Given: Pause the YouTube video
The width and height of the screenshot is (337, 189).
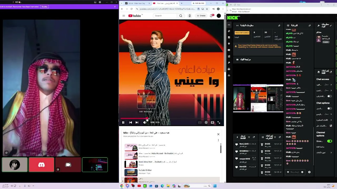Looking at the screenshot, I should (x=123, y=122).
